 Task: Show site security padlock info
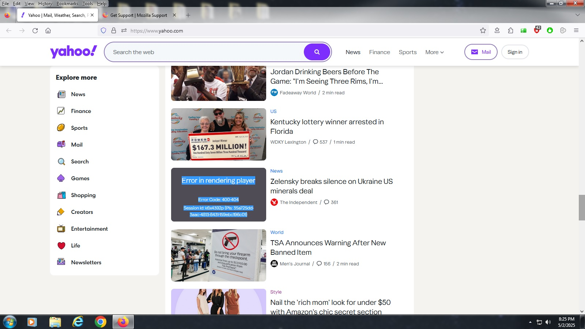[114, 31]
